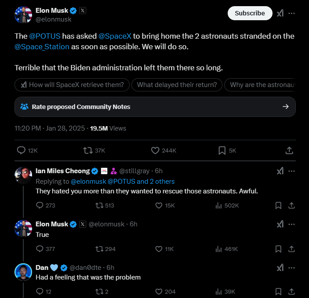309x298 pixels.
Task: Bookmark Elon Musk's 'True' reply
Action: tap(278, 249)
